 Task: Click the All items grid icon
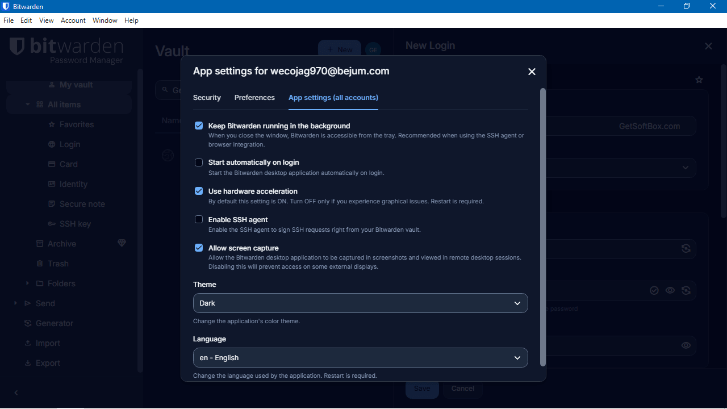point(40,105)
